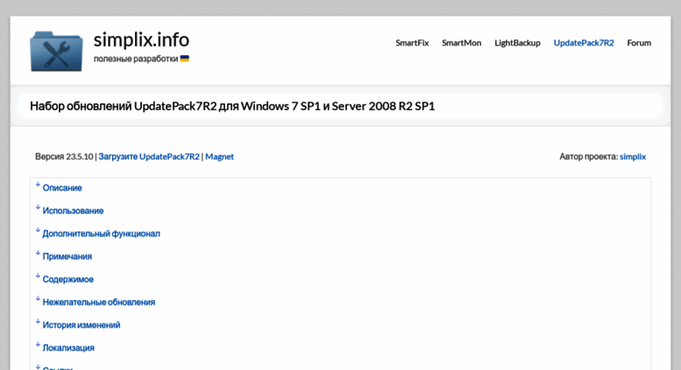The width and height of the screenshot is (681, 370).
Task: Expand the Содержимое section
Action: coord(68,279)
